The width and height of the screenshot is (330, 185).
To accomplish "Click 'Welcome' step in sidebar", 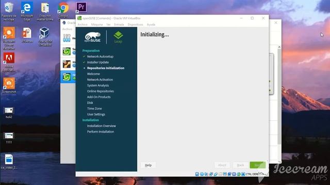I will pos(93,74).
